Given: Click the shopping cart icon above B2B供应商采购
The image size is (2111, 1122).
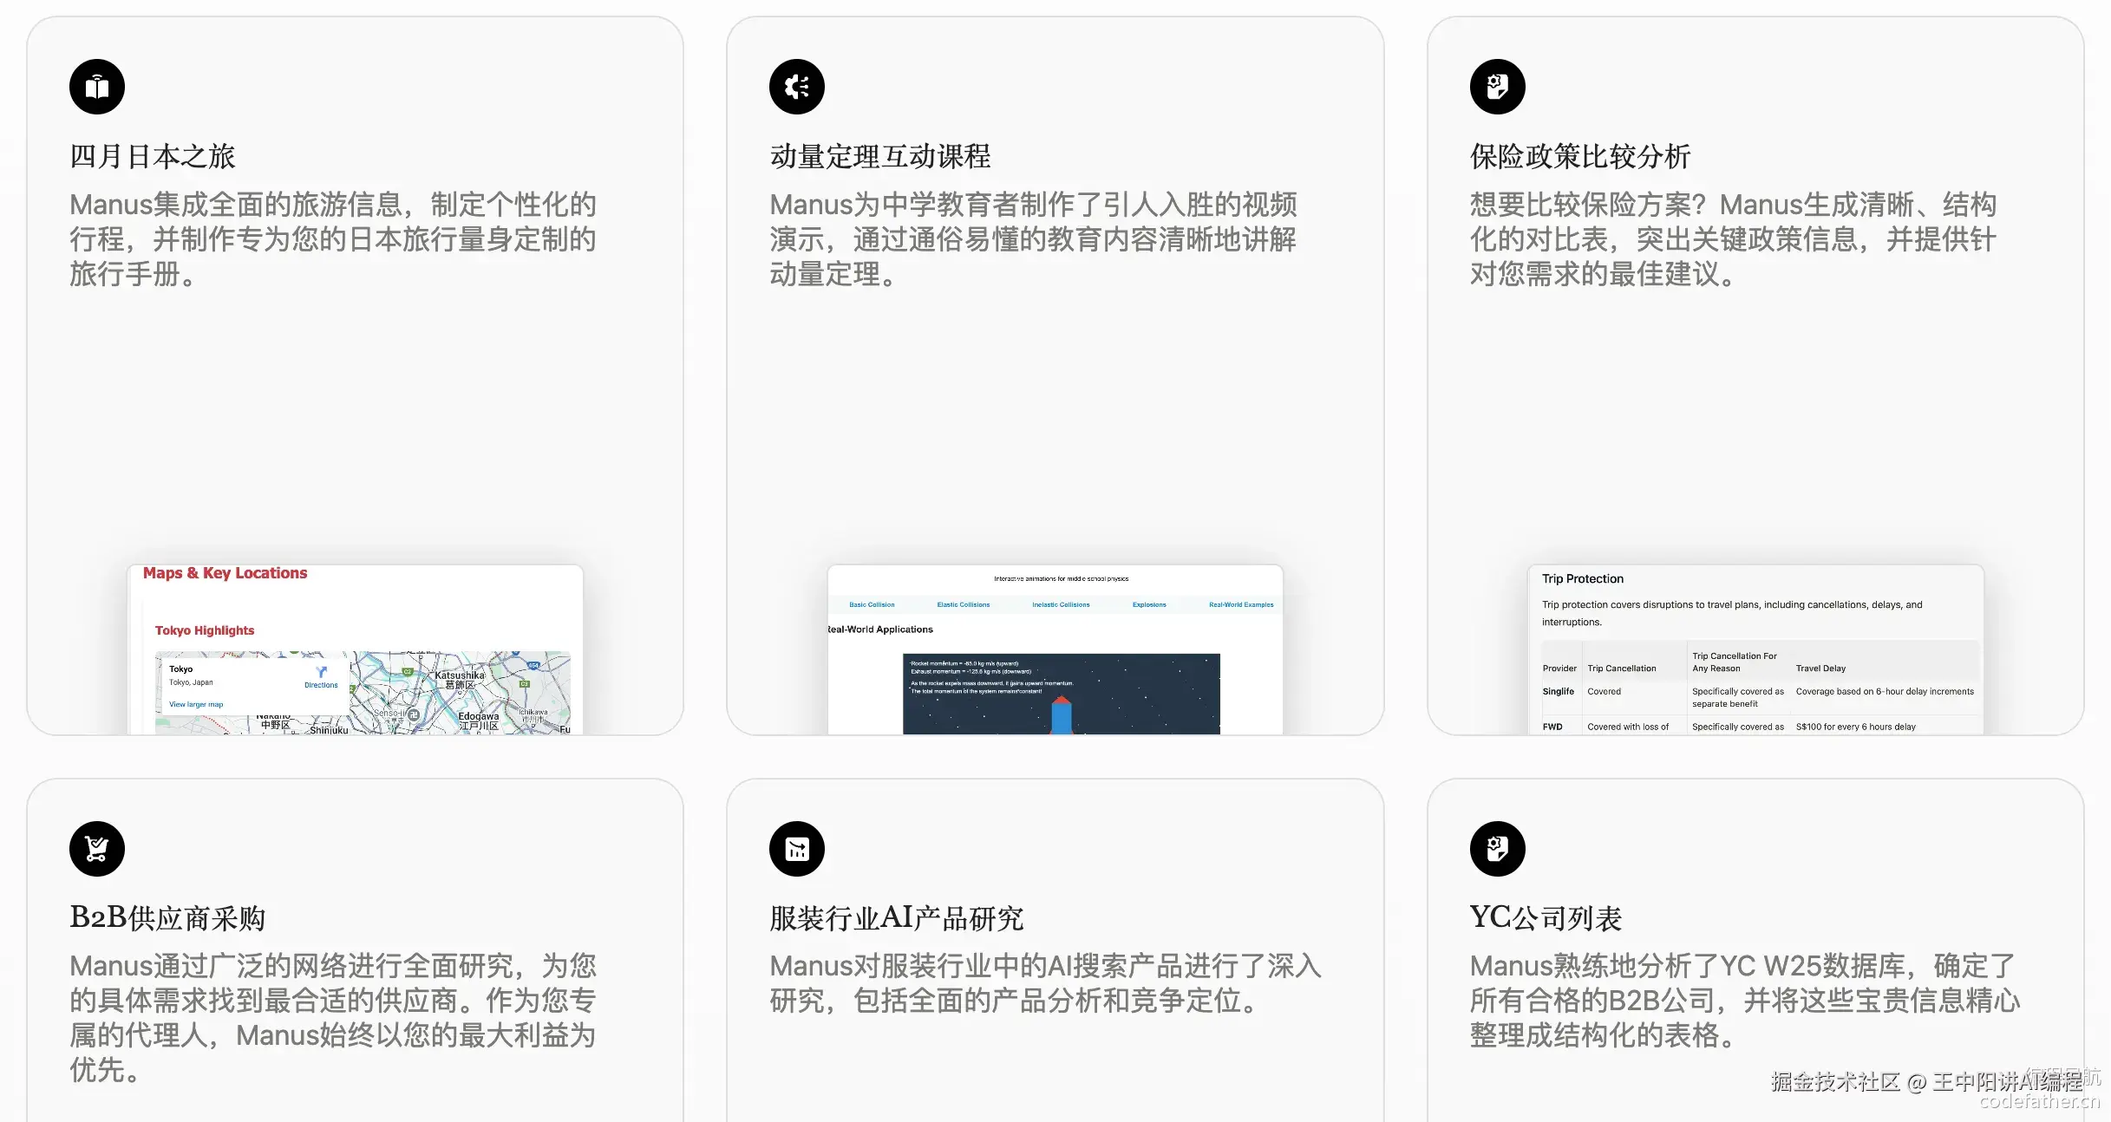Looking at the screenshot, I should [x=97, y=848].
